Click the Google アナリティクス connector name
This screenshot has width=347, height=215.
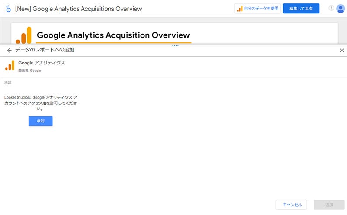tap(42, 63)
